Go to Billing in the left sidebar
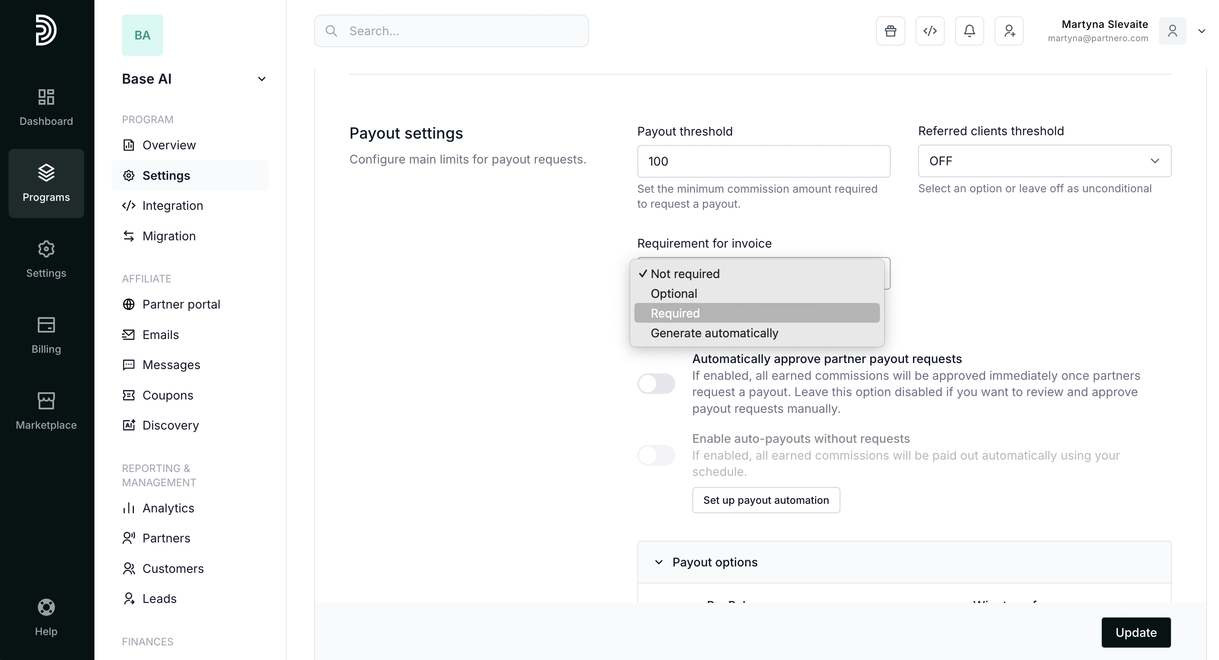 [46, 335]
